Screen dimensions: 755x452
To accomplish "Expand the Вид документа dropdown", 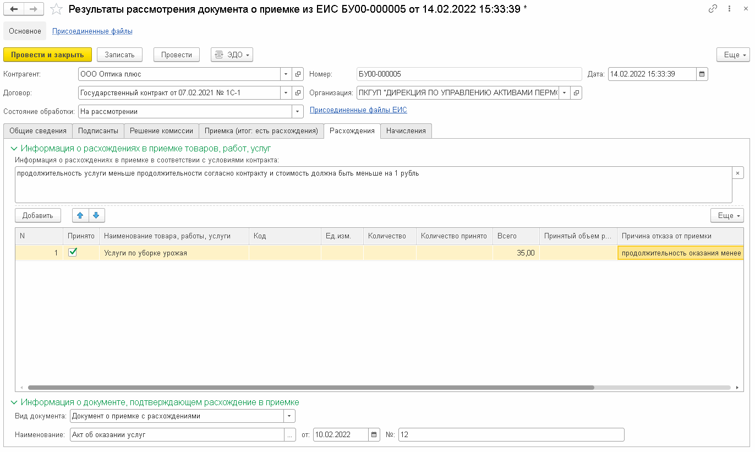I will (290, 416).
